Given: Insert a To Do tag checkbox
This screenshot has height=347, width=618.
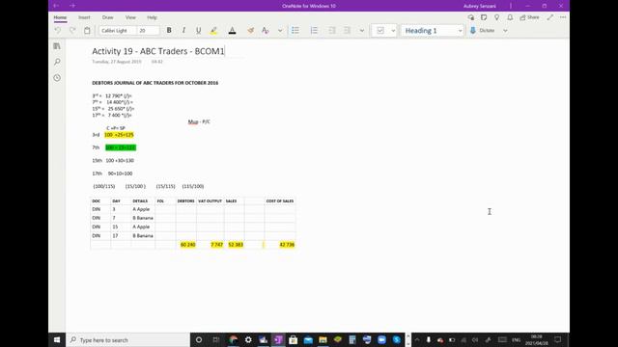Looking at the screenshot, I should (380, 30).
